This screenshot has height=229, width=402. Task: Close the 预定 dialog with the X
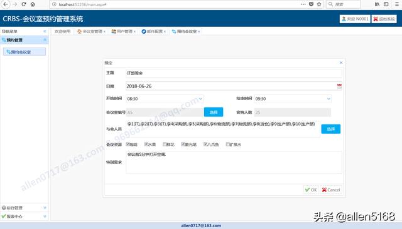pyautogui.click(x=341, y=63)
